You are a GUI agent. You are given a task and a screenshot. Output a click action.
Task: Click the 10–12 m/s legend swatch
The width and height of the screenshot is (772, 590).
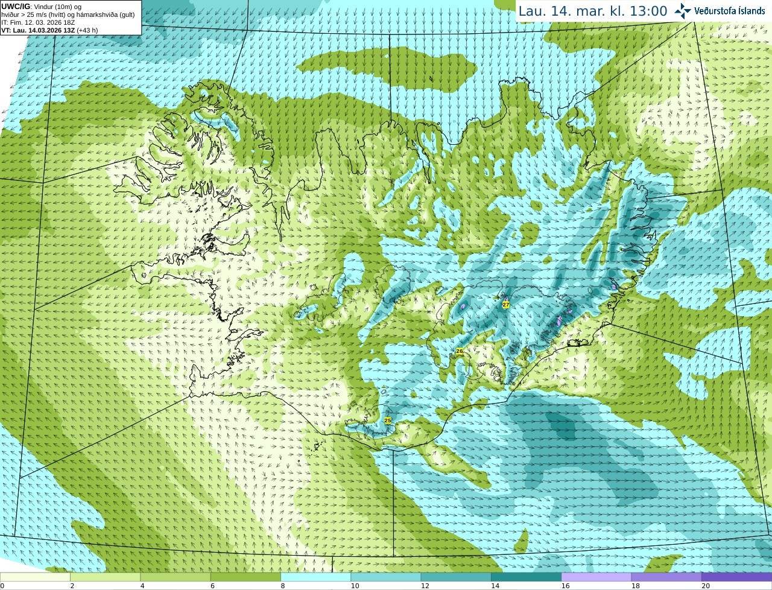(x=386, y=577)
